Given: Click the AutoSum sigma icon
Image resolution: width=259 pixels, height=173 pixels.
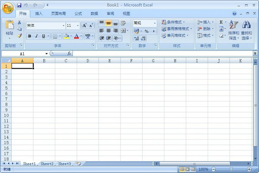Looking at the screenshot, I should point(221,22).
